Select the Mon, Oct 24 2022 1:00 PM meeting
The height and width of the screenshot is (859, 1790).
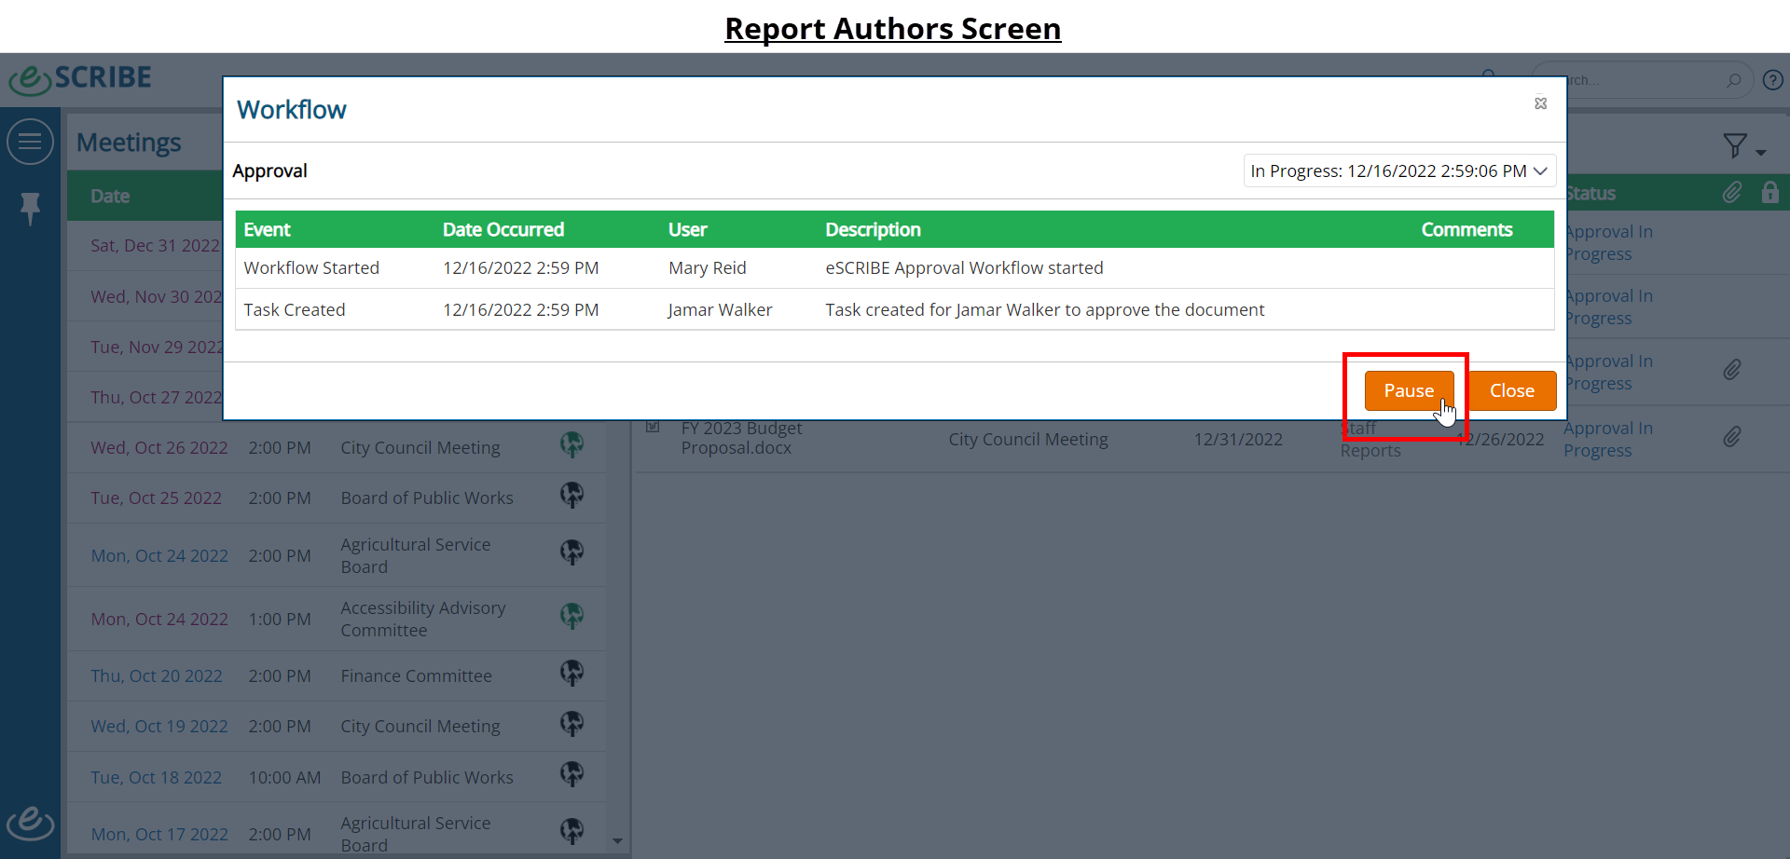(x=337, y=619)
